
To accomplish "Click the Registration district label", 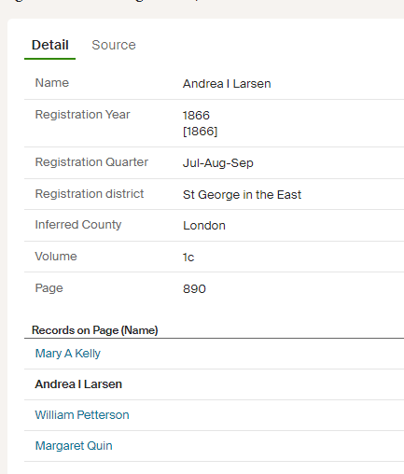I will point(90,194).
